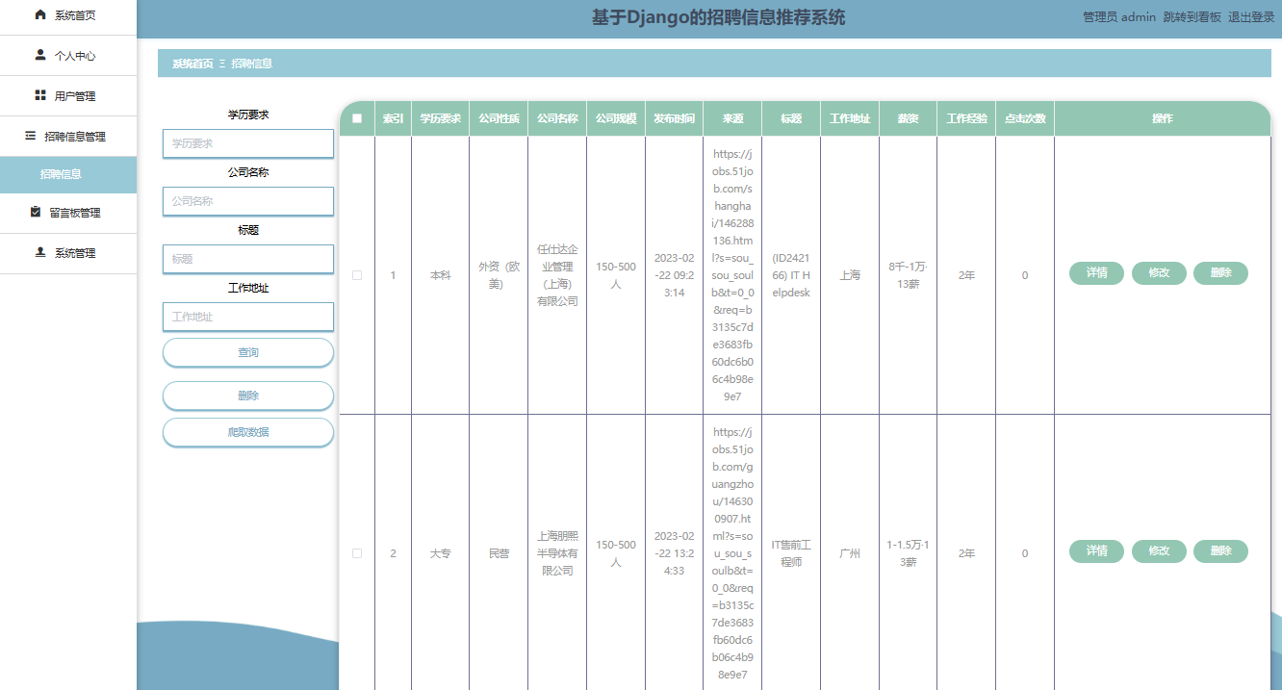
Task: Toggle the select-all checkbox in table header
Action: [357, 118]
